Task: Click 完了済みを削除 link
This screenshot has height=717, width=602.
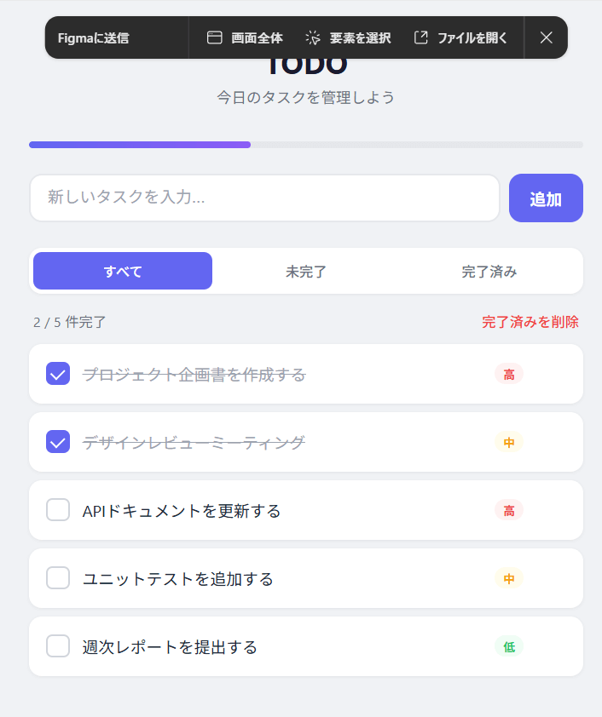Action: point(530,322)
